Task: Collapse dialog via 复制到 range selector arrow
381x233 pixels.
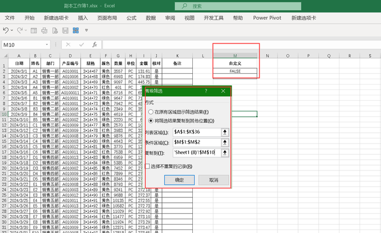Action: pos(225,153)
